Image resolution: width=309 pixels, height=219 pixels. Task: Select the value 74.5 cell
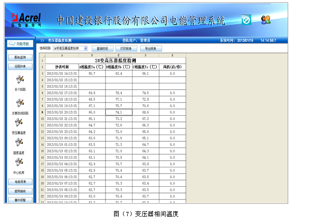(x=146, y=93)
